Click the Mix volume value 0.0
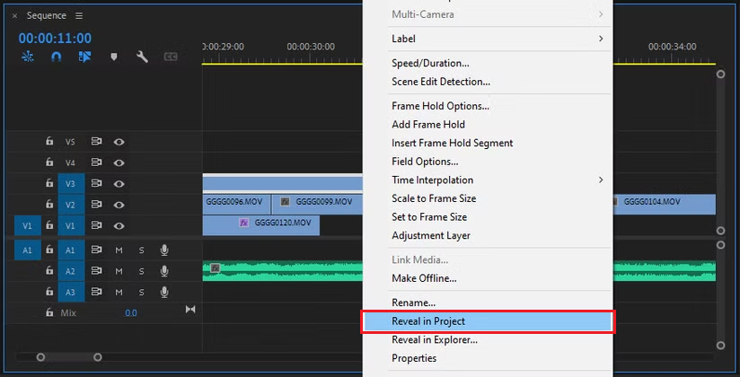 pos(131,313)
